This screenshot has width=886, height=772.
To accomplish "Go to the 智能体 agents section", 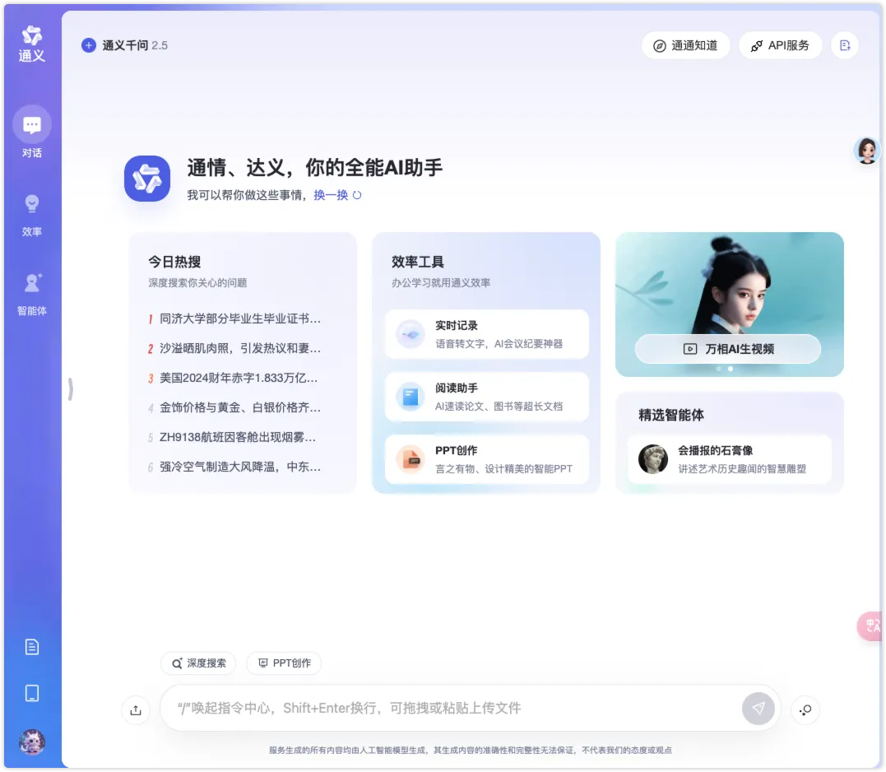I will tap(32, 294).
